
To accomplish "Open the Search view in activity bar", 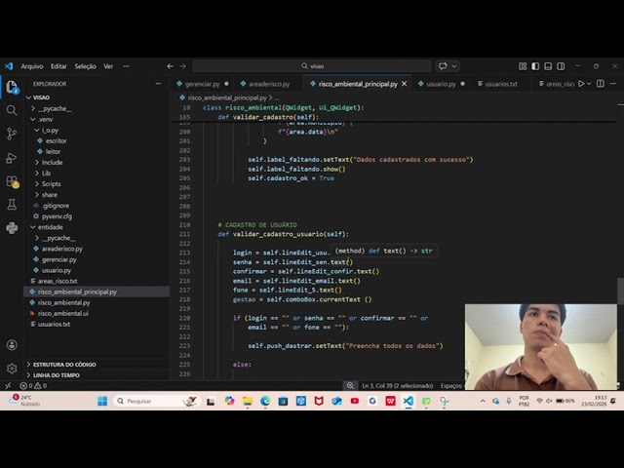I will (x=12, y=110).
